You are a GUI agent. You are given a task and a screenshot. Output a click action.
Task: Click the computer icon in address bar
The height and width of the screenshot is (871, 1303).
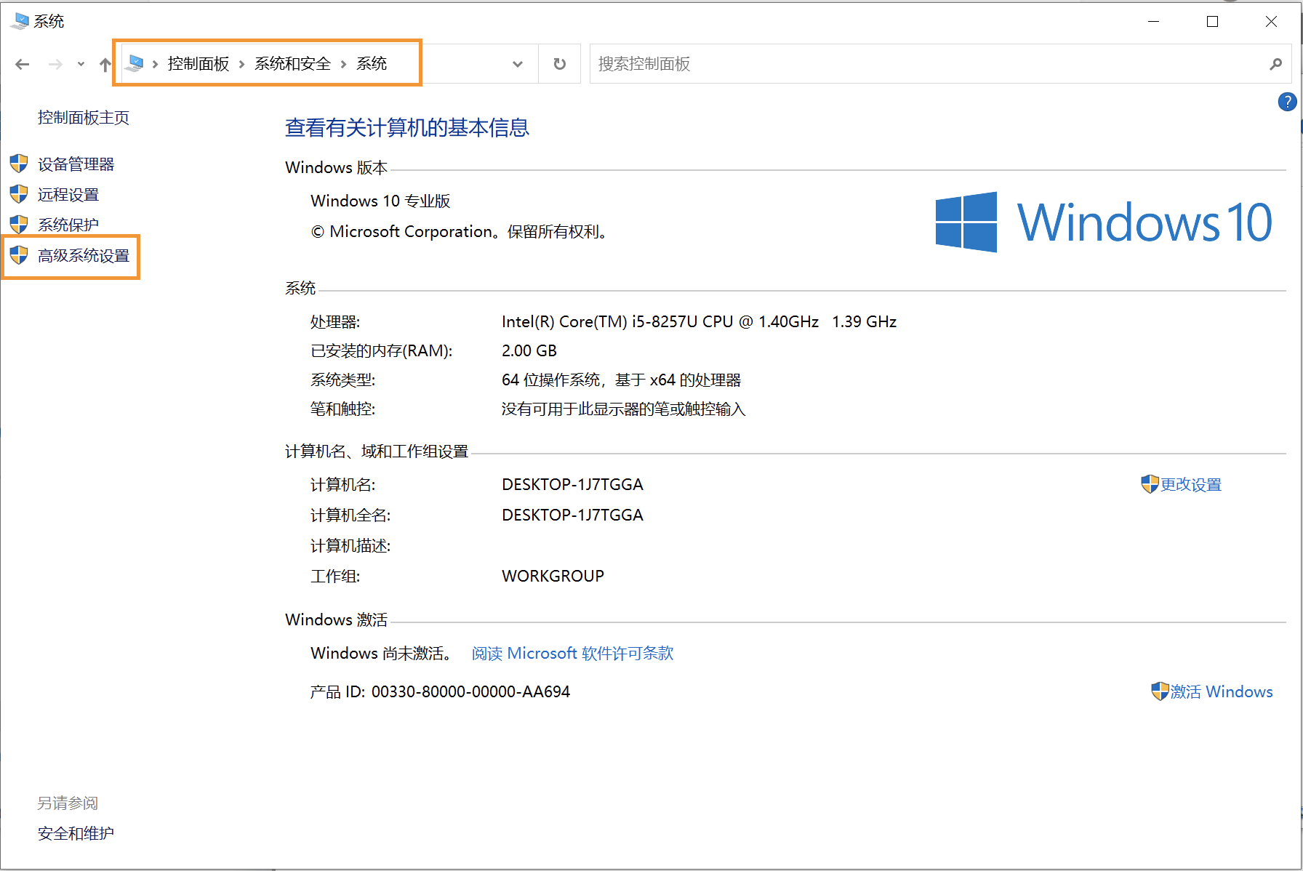[135, 64]
